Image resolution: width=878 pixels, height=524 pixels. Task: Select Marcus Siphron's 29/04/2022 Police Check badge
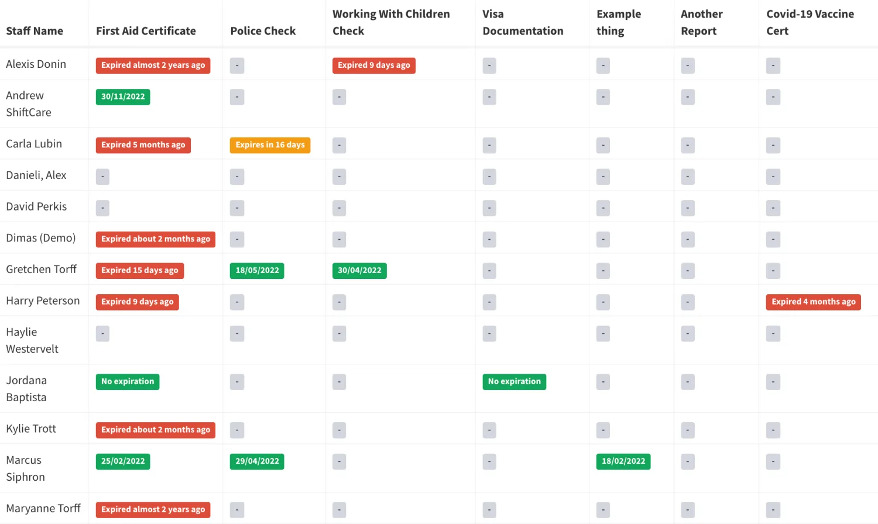click(x=257, y=461)
